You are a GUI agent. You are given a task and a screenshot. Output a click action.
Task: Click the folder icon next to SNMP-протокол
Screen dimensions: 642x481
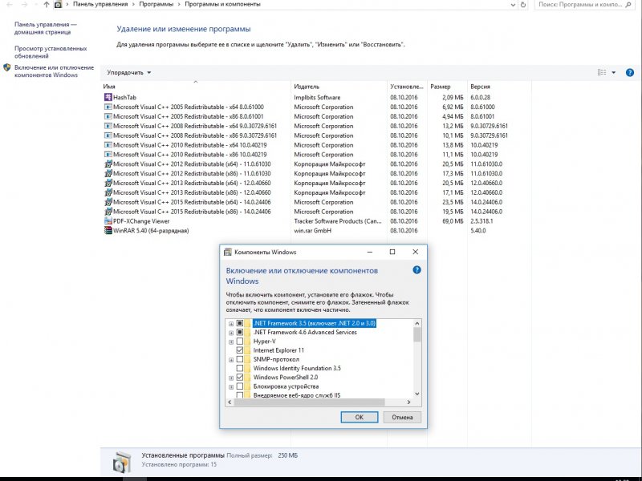[247, 359]
